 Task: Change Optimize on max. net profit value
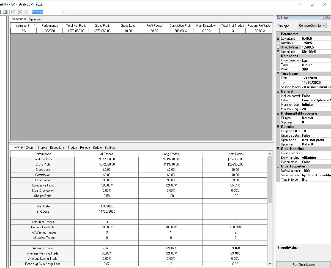tap(316, 140)
